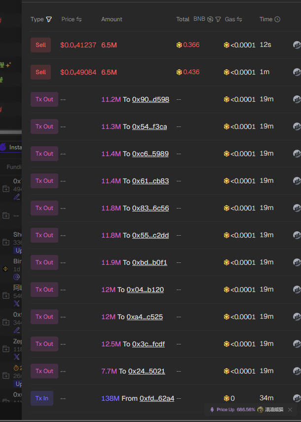Select the BNB currency label in header
Viewport: 301px width, 422px height.
[x=199, y=19]
